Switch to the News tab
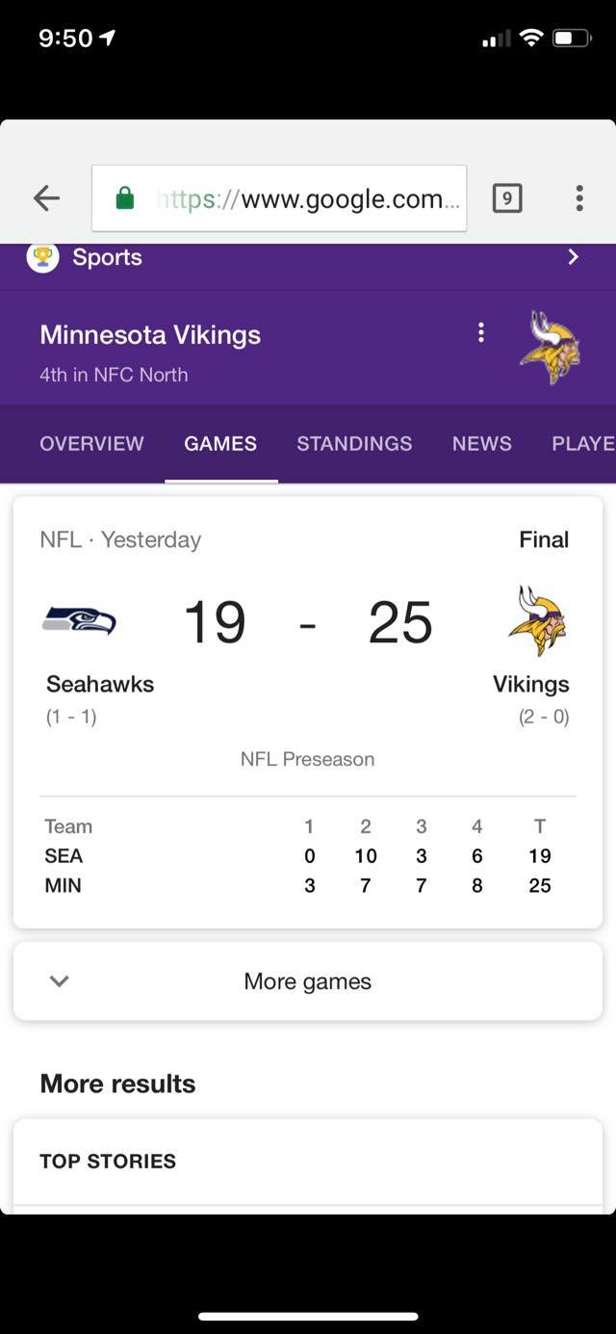The width and height of the screenshot is (616, 1334). [482, 444]
